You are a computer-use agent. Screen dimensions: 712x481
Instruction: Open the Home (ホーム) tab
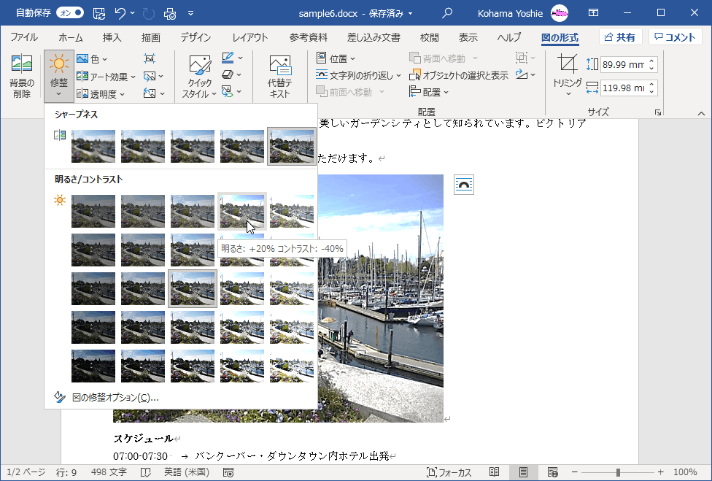pos(71,37)
